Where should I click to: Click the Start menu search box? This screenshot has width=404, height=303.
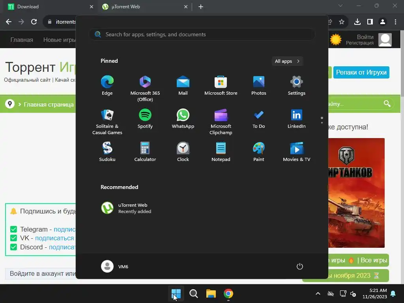coord(202,35)
